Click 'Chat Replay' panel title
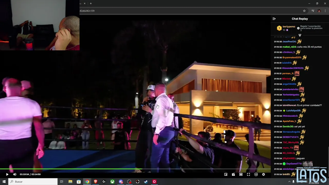 pos(300,19)
